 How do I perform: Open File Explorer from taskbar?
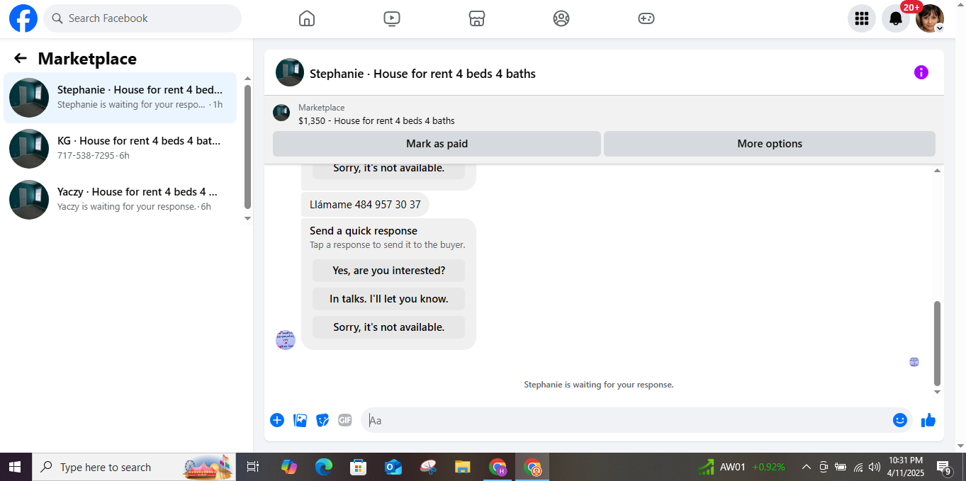click(x=463, y=467)
